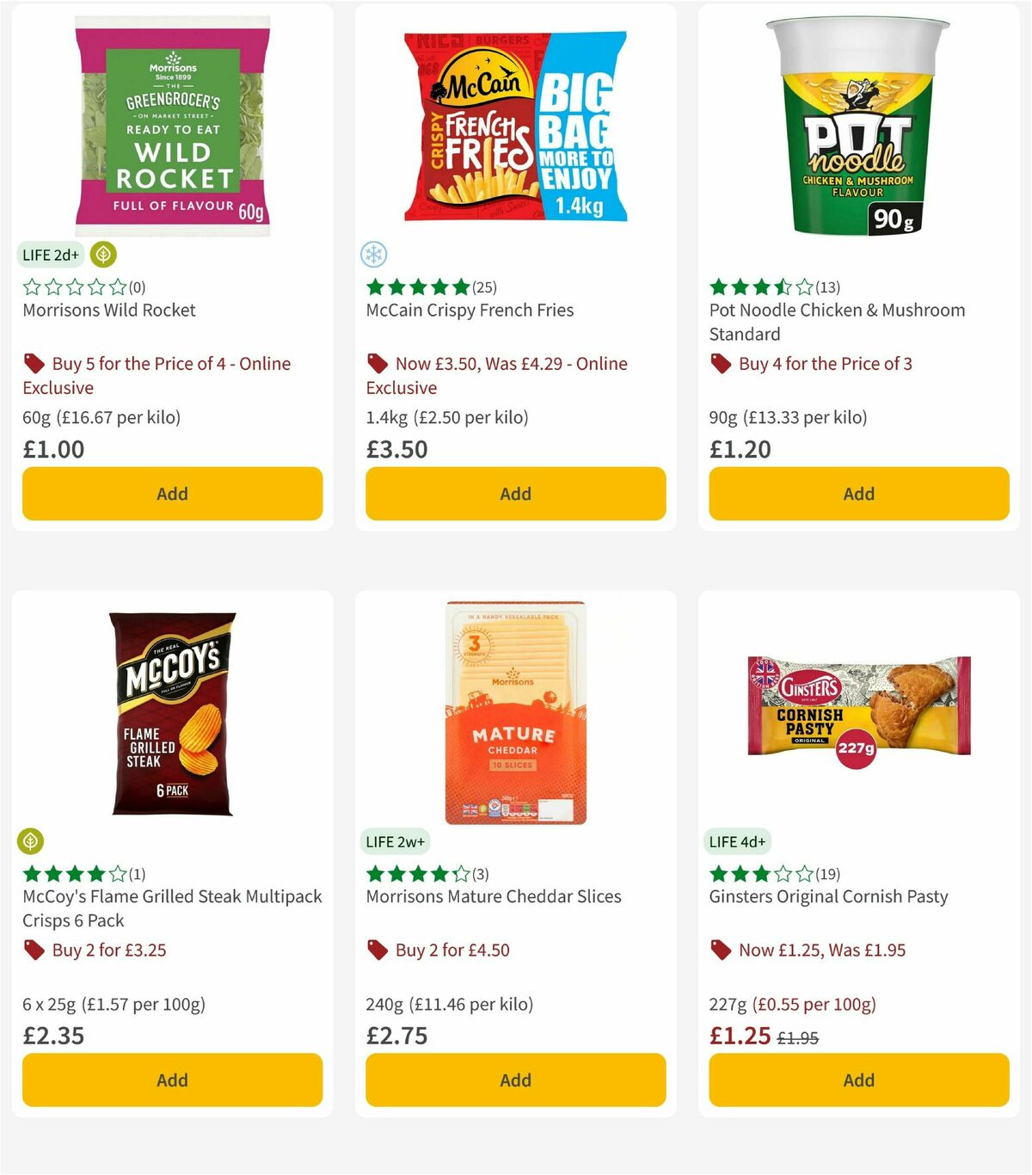Select the green leaf icon beside Wild Rocket's LIFE badge
This screenshot has height=1175, width=1032.
(x=103, y=255)
